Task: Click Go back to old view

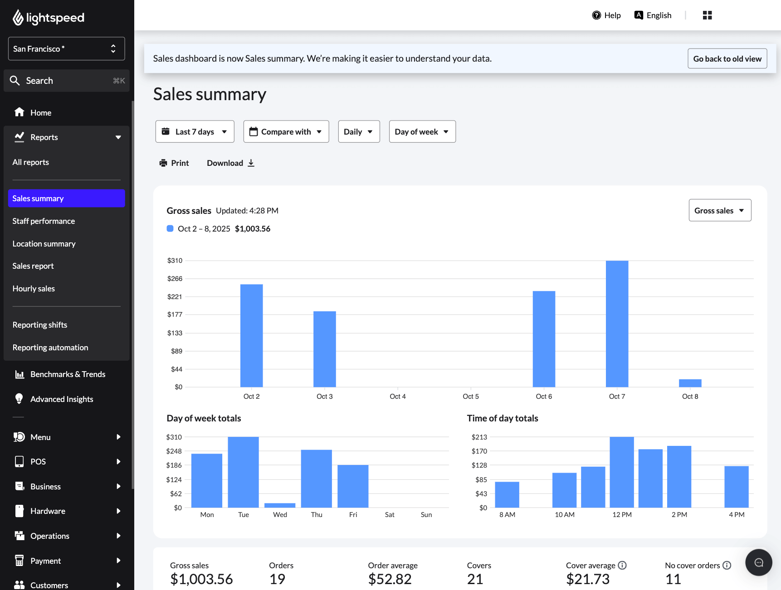Action: pyautogui.click(x=727, y=58)
